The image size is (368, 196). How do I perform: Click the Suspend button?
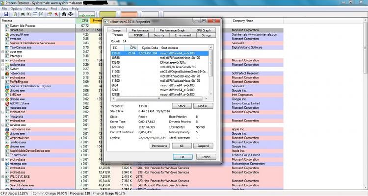[x=203, y=146]
